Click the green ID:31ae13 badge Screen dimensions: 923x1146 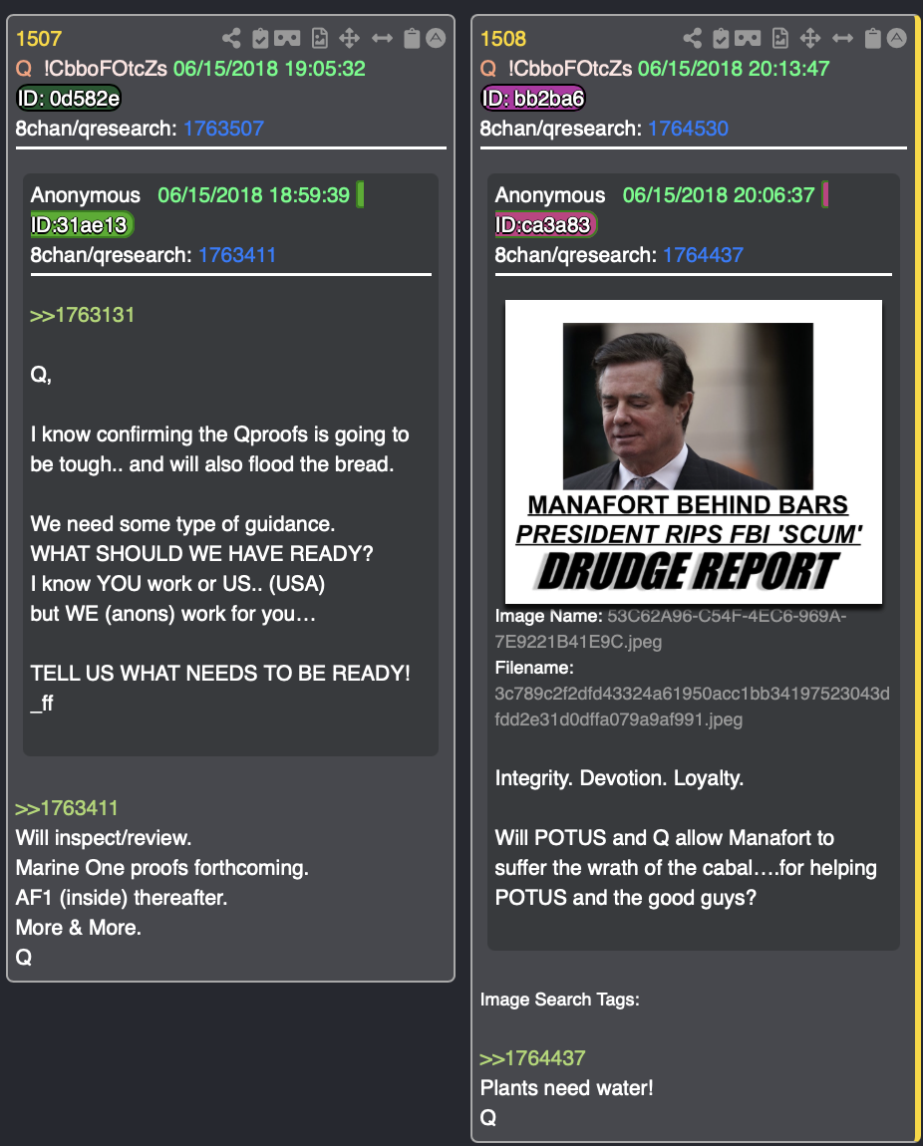(x=81, y=225)
